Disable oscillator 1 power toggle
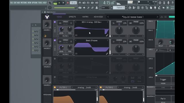 point(55,22)
